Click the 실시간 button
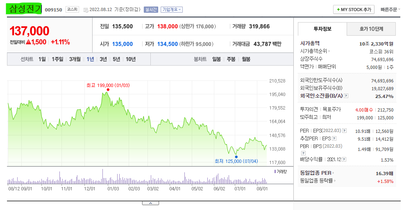 [151, 9]
